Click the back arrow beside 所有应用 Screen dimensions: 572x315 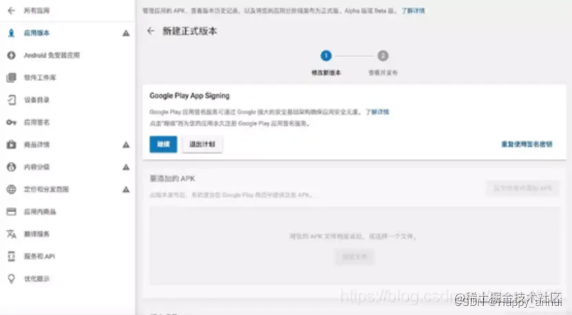pyautogui.click(x=12, y=10)
